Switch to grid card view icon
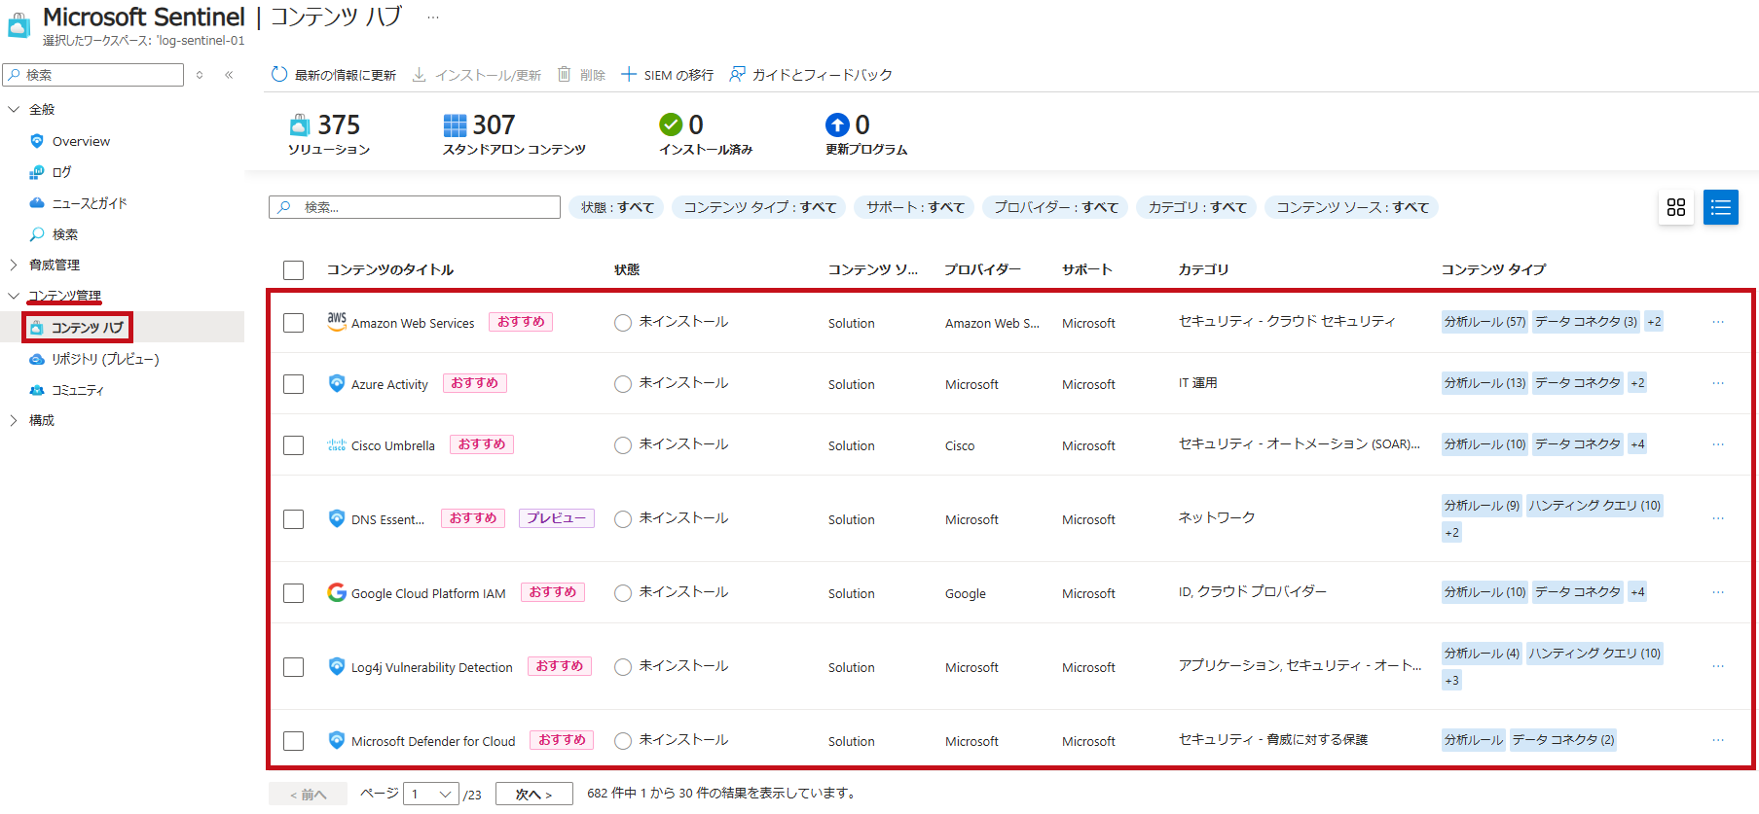 tap(1676, 207)
